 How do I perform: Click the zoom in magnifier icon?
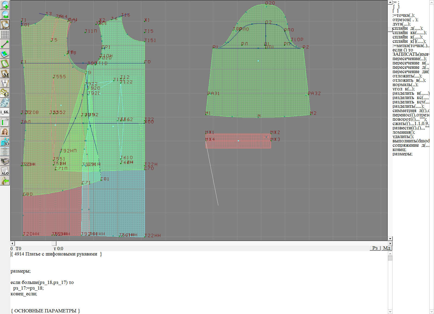5,5
